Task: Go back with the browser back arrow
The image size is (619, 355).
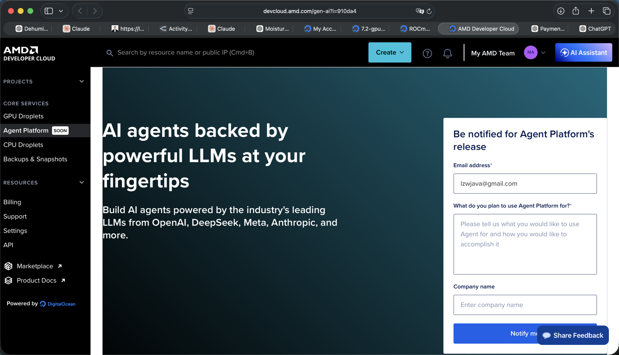Action: click(80, 11)
